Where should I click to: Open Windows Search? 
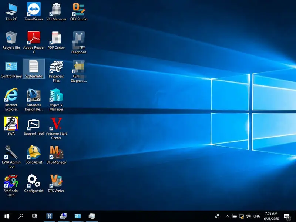point(20,216)
